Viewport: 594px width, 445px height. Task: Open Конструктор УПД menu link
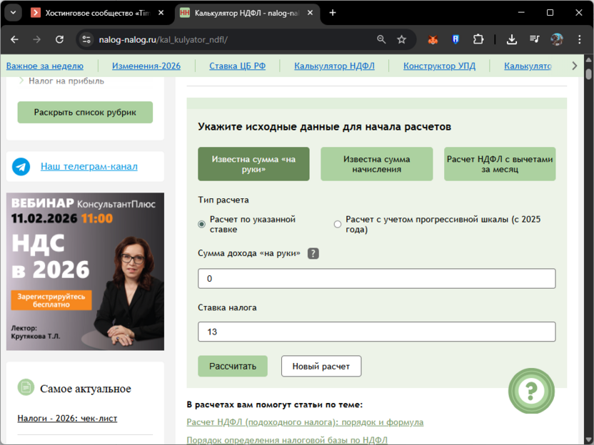point(440,66)
